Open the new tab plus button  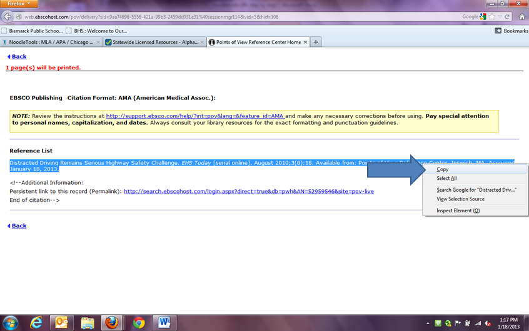pyautogui.click(x=316, y=42)
